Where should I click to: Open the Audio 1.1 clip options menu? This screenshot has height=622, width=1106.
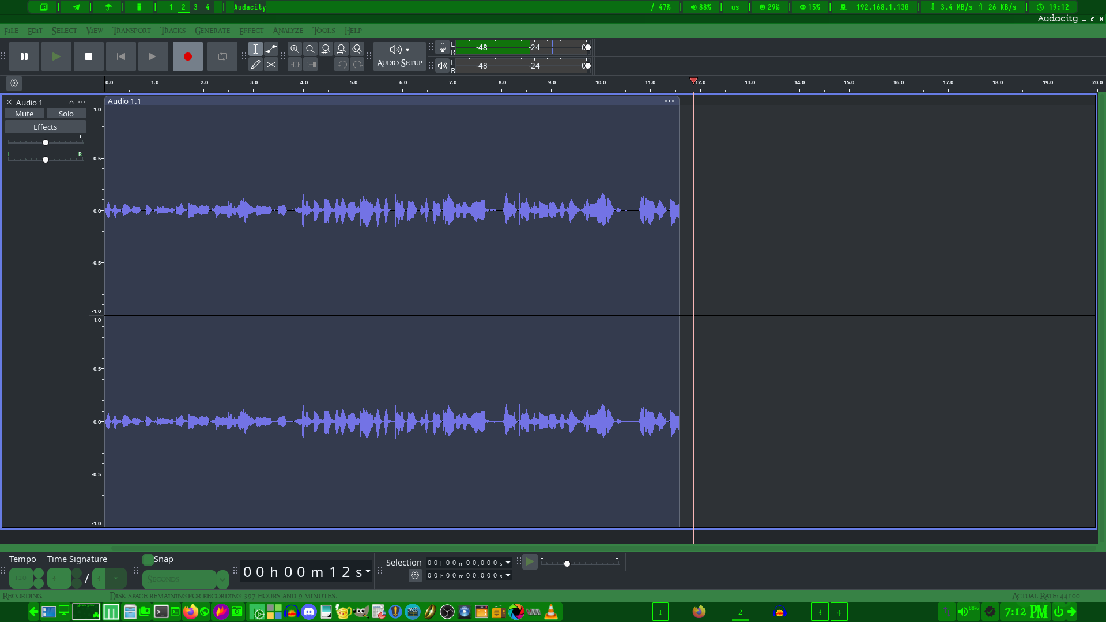(x=669, y=101)
